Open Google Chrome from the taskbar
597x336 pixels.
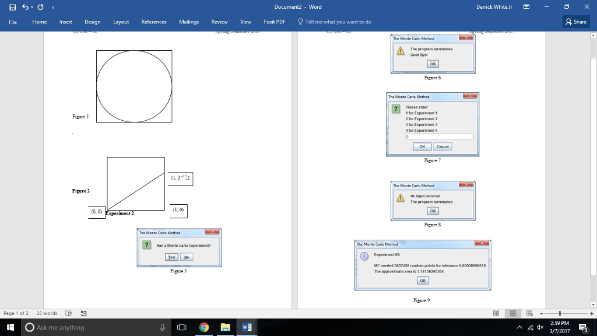(203, 327)
